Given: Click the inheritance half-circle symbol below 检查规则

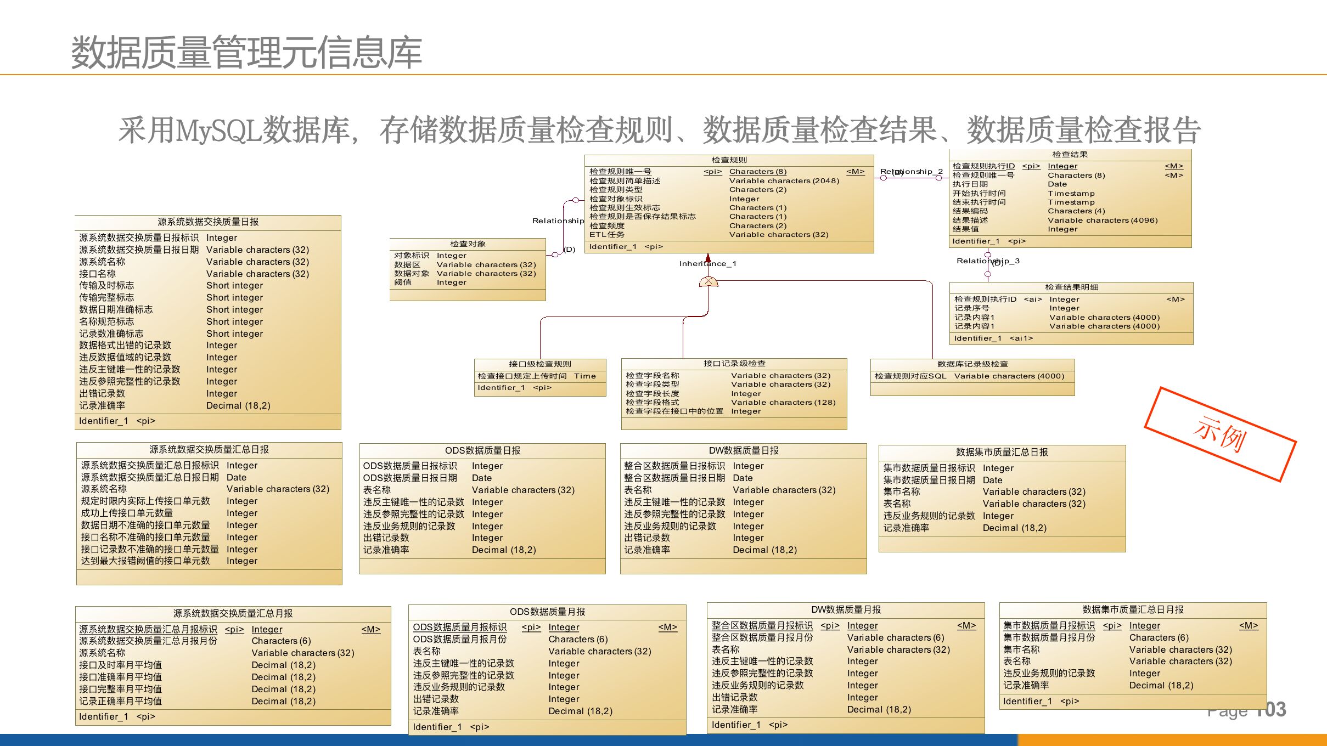Looking at the screenshot, I should 708,282.
